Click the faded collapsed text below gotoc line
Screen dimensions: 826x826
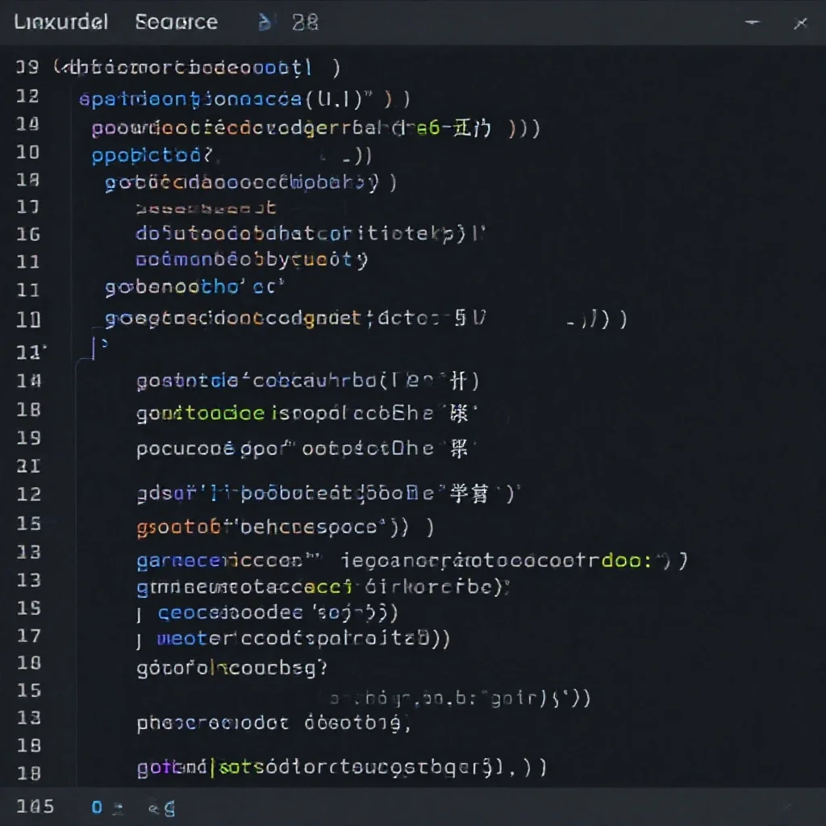pos(206,208)
